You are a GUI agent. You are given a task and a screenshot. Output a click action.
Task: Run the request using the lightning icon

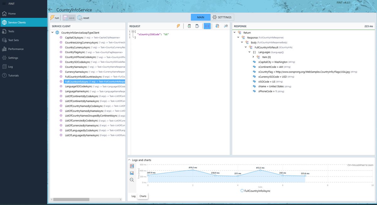point(178,26)
